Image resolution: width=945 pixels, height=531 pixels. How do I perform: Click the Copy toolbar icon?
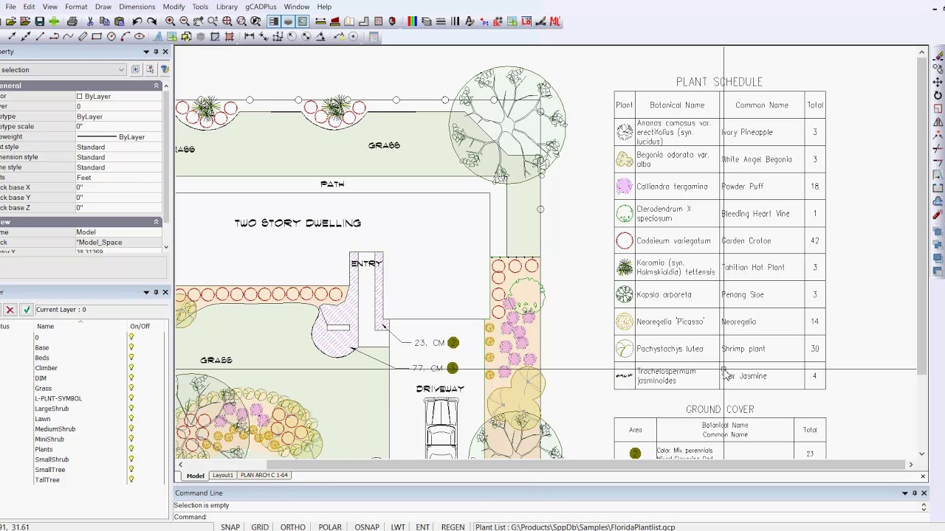(104, 21)
